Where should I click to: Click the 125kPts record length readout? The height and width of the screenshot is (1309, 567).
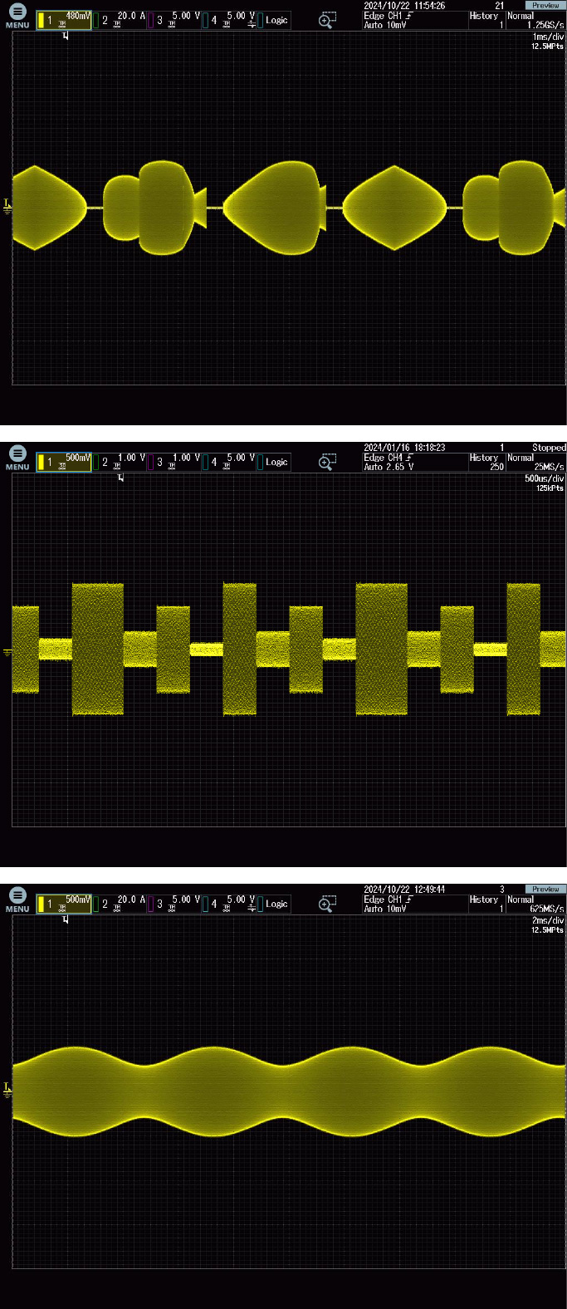point(550,488)
